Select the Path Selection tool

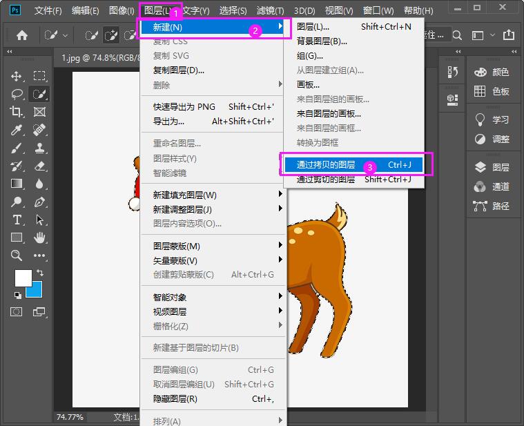tap(39, 220)
